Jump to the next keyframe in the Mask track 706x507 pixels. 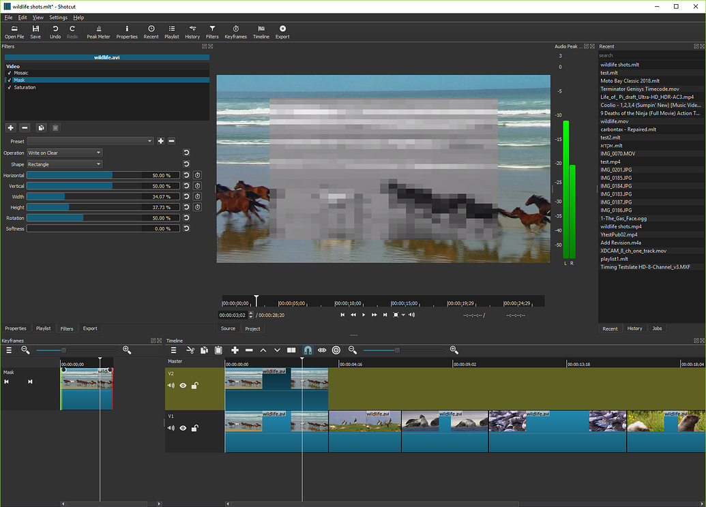30,382
